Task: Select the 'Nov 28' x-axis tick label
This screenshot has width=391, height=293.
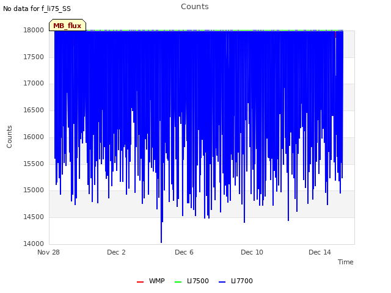Action: click(x=48, y=252)
